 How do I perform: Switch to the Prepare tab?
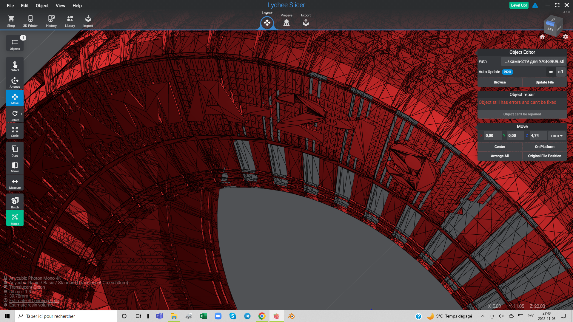pos(286,21)
